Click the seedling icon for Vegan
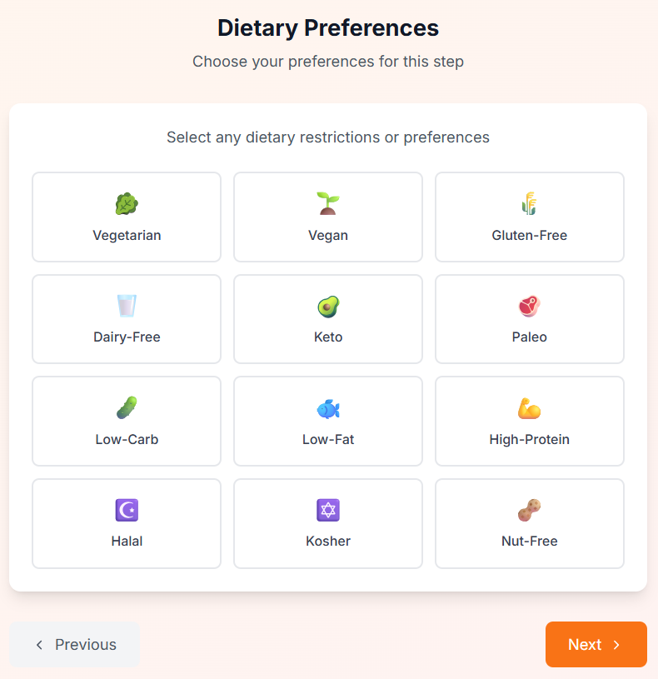 (327, 202)
